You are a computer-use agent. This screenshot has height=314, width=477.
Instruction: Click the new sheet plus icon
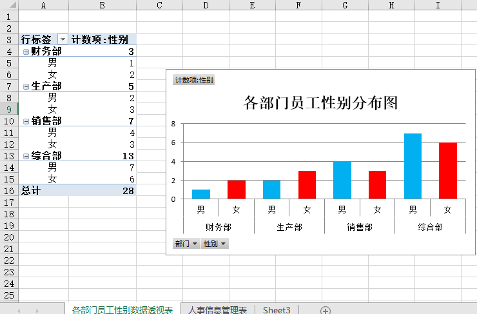[326, 310]
